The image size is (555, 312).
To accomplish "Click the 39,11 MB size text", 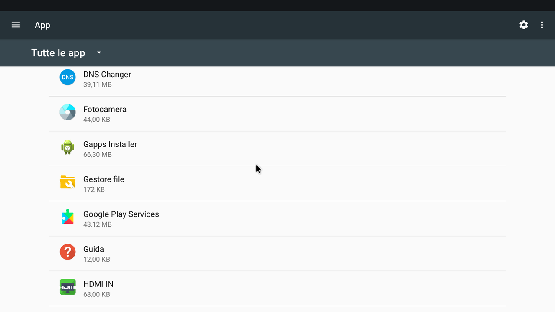I will [98, 84].
